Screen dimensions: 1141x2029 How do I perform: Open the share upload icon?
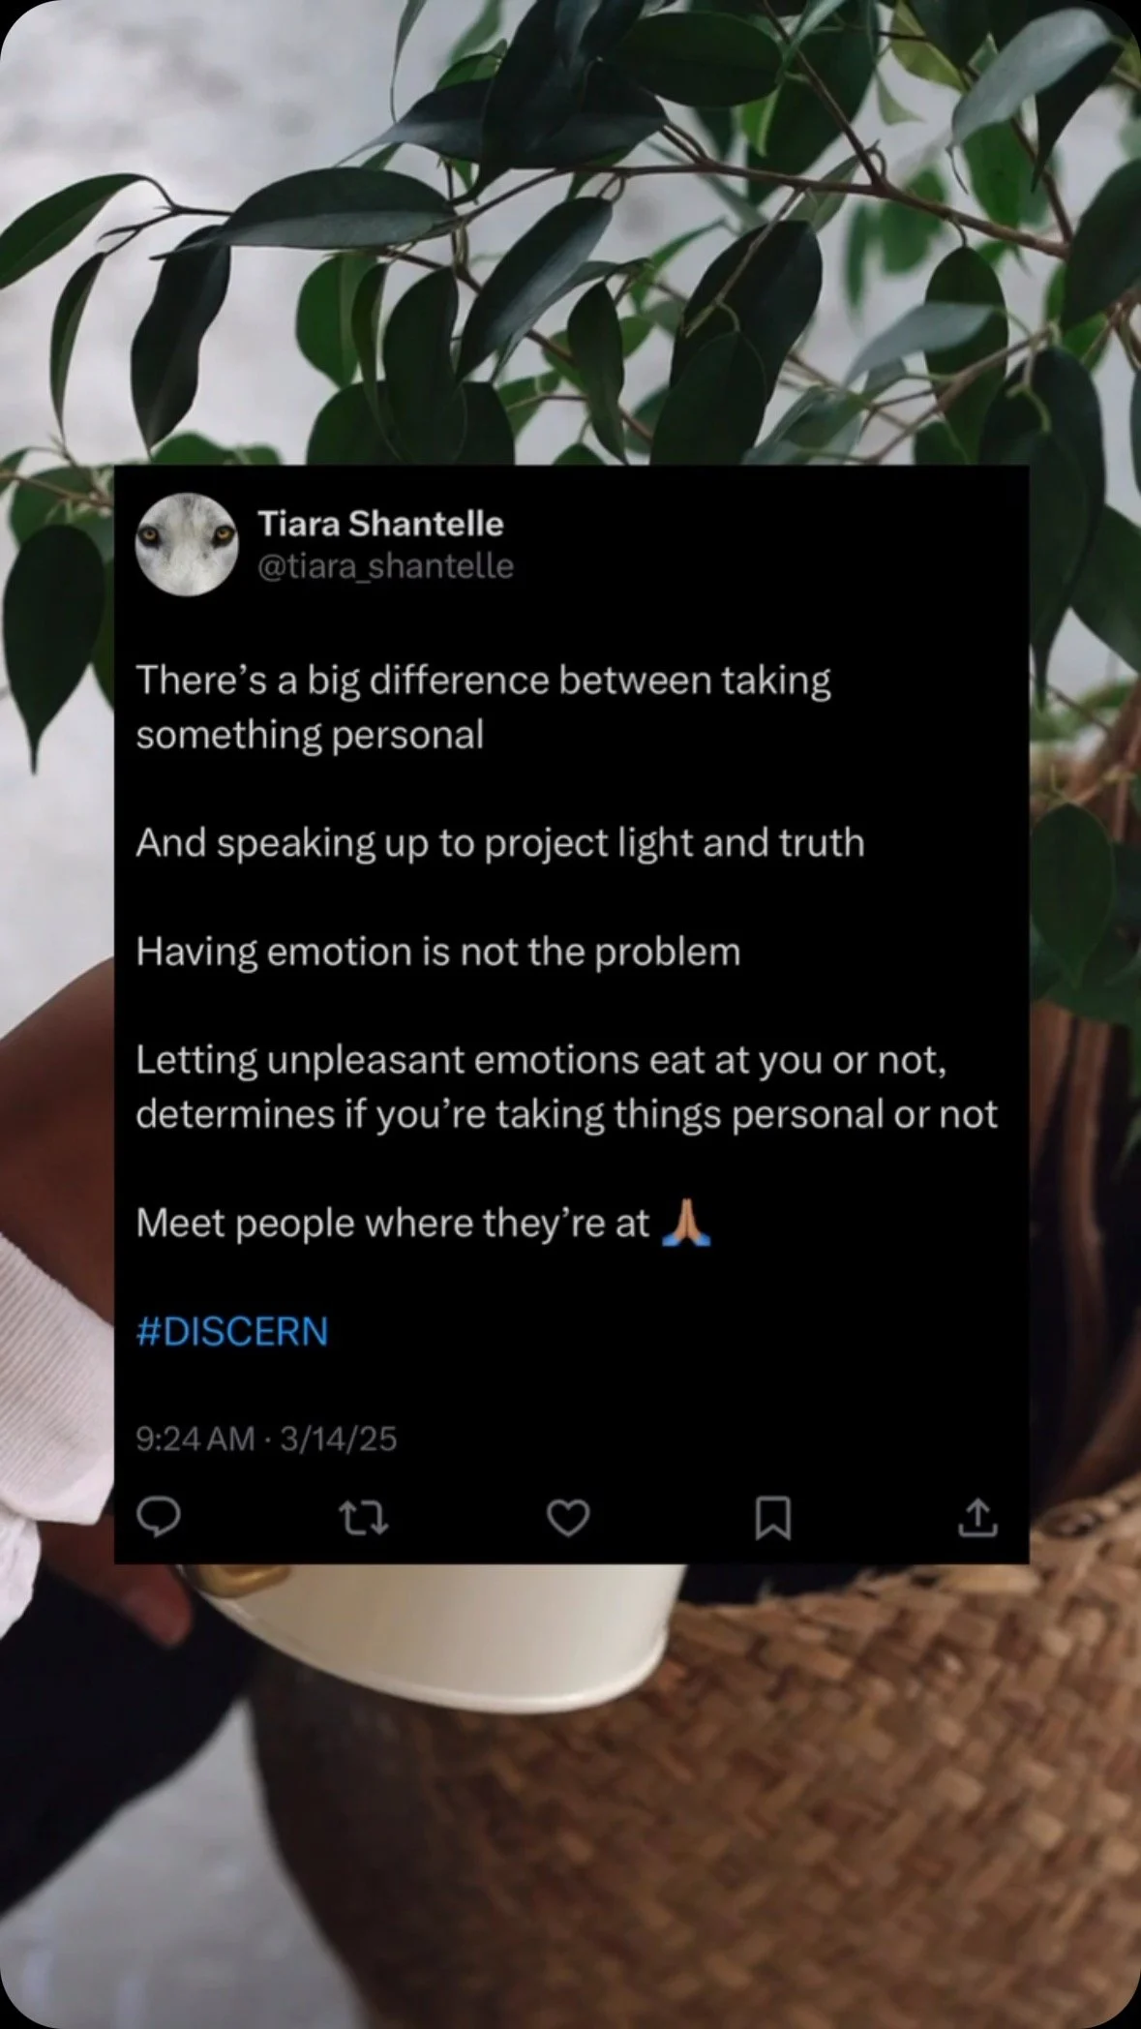click(x=976, y=1517)
